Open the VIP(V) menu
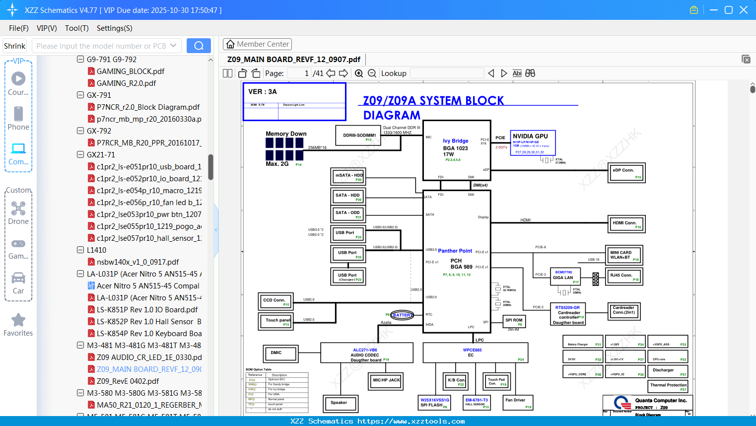This screenshot has height=426, width=756. [x=47, y=28]
